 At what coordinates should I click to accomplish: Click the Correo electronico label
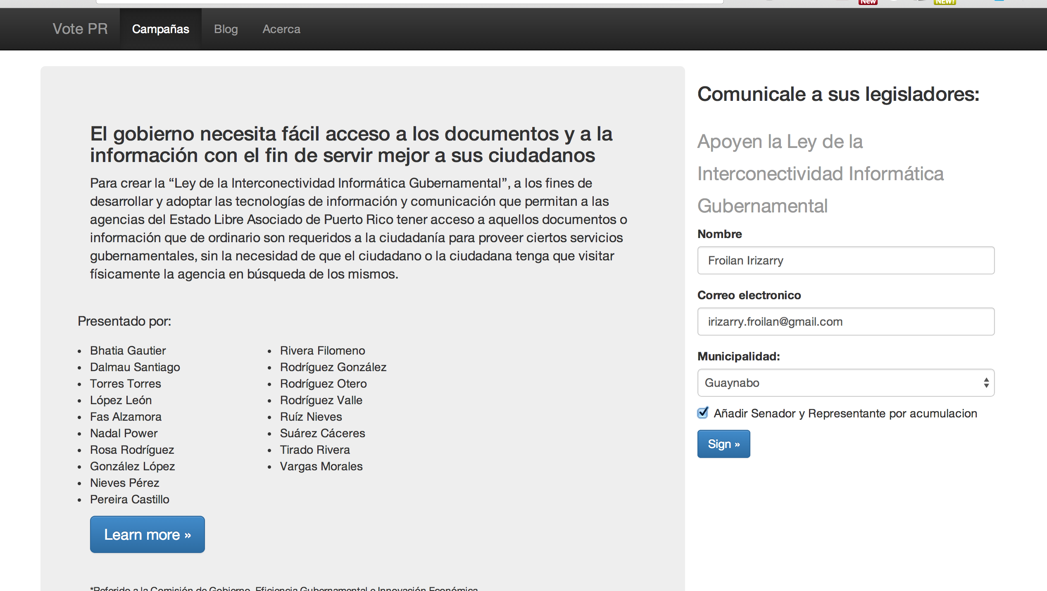click(749, 295)
